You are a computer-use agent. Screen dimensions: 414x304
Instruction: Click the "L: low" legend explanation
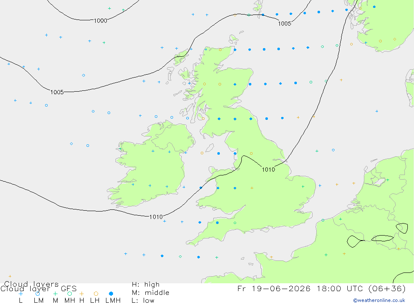click(143, 301)
